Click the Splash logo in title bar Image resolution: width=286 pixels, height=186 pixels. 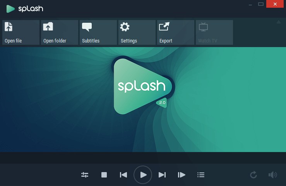click(x=25, y=8)
